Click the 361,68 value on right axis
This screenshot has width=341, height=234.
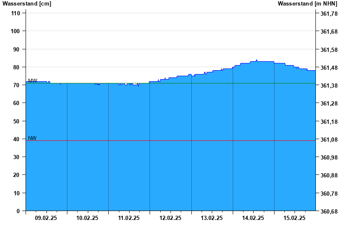point(329,31)
